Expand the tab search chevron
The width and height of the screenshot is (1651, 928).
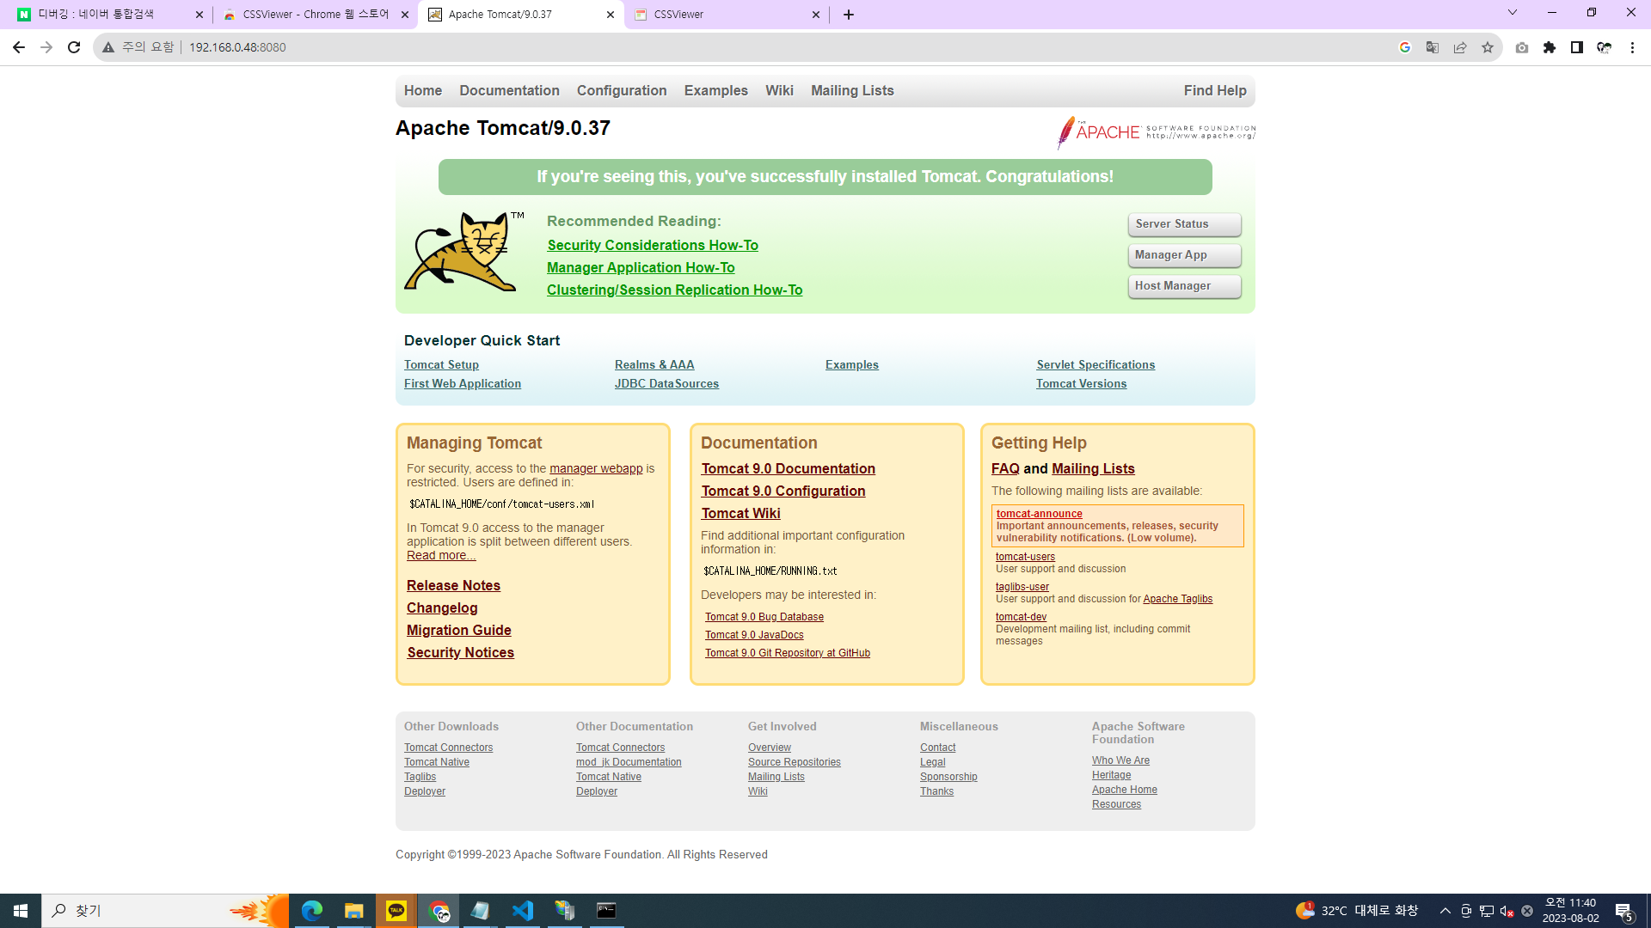pos(1513,13)
